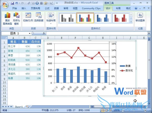This screenshot has width=152, height=113.
Task: Open the Name Box dropdown
Action: tap(30, 33)
